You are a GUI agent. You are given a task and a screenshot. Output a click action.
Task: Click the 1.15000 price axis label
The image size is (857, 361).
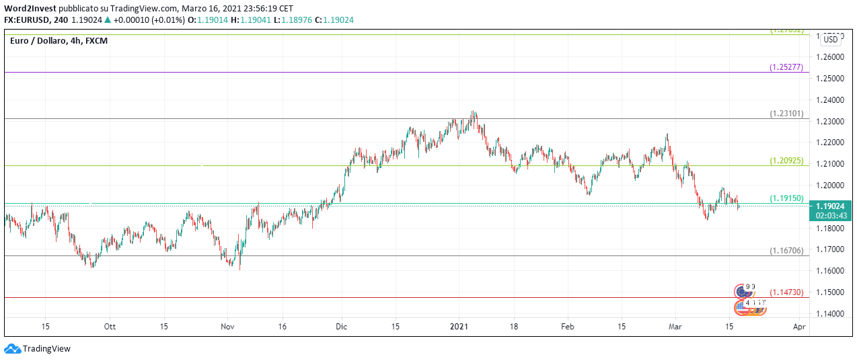pyautogui.click(x=829, y=292)
